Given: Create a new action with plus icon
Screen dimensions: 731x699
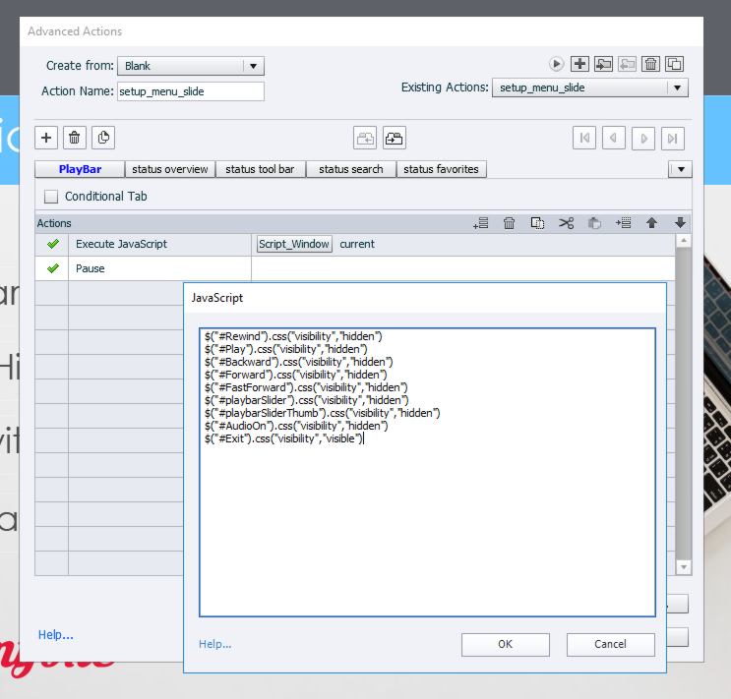Looking at the screenshot, I should click(x=579, y=64).
